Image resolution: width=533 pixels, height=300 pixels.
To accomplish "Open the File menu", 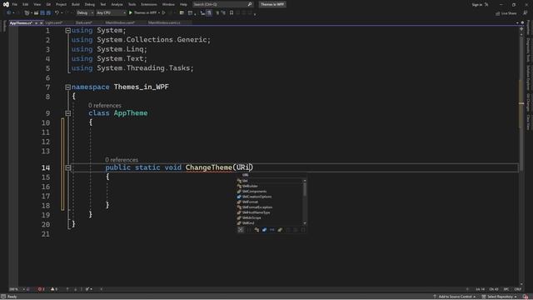I will click(x=15, y=4).
